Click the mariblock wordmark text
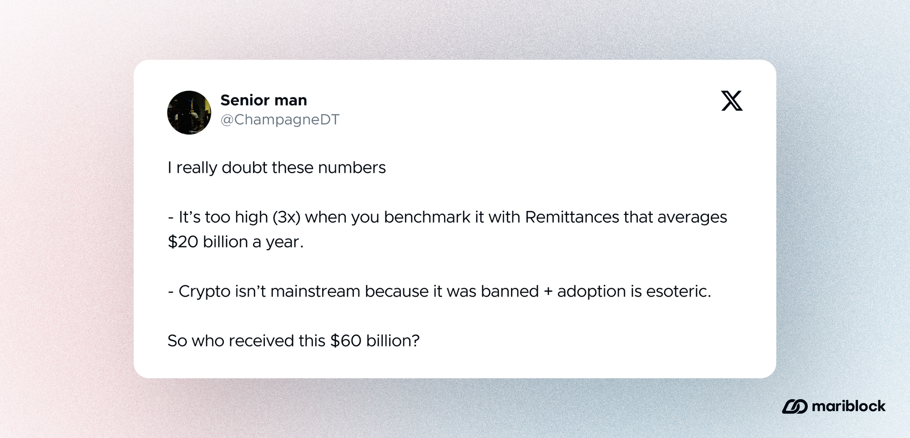The width and height of the screenshot is (910, 438). pyautogui.click(x=849, y=406)
